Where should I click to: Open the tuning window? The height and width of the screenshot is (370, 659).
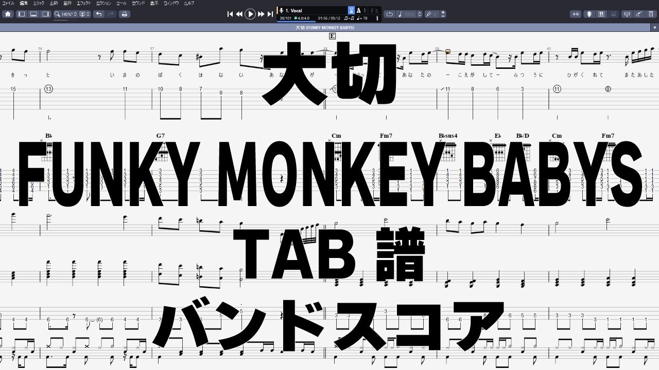point(651,14)
